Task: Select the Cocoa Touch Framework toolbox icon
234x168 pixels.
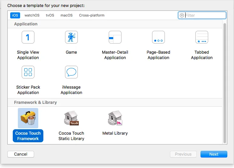Action: (x=28, y=118)
